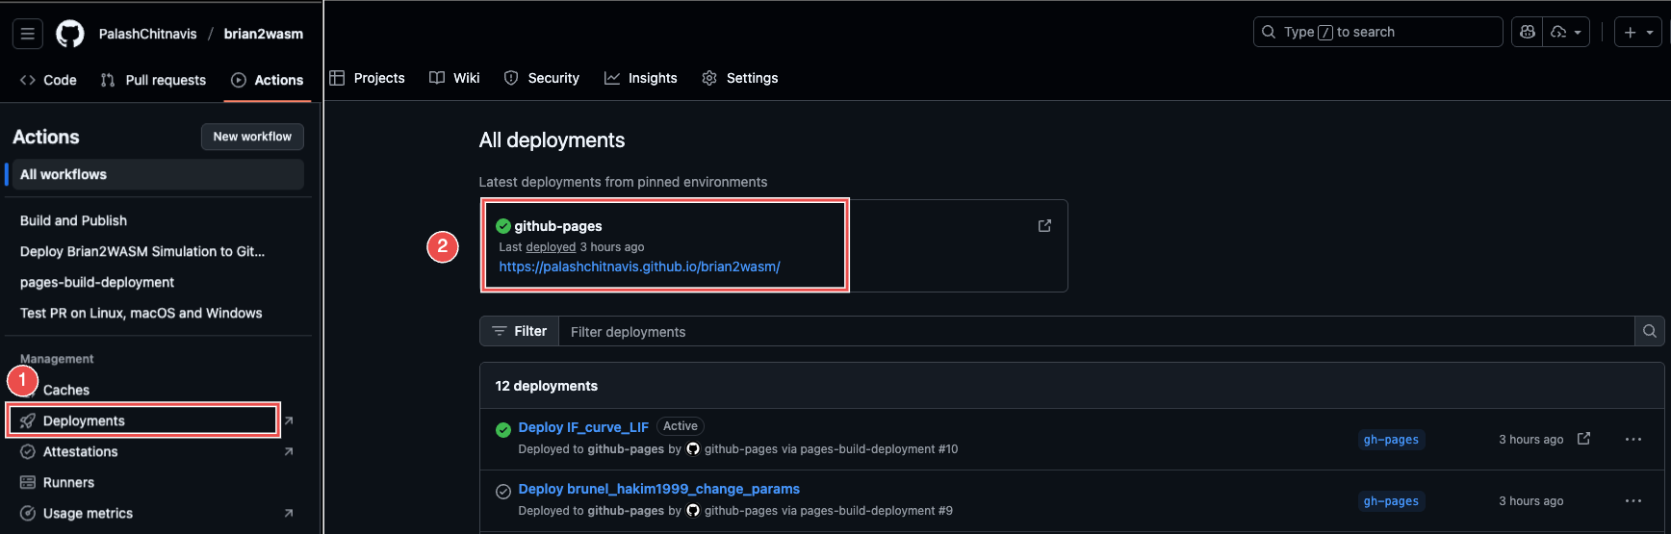Click the New workflow button

click(x=252, y=137)
